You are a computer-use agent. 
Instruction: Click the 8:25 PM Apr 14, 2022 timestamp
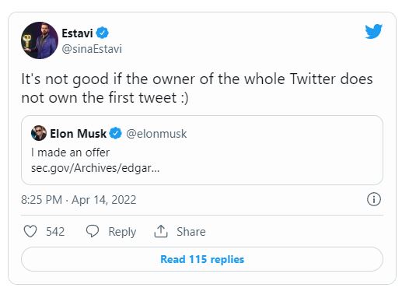[x=79, y=200]
